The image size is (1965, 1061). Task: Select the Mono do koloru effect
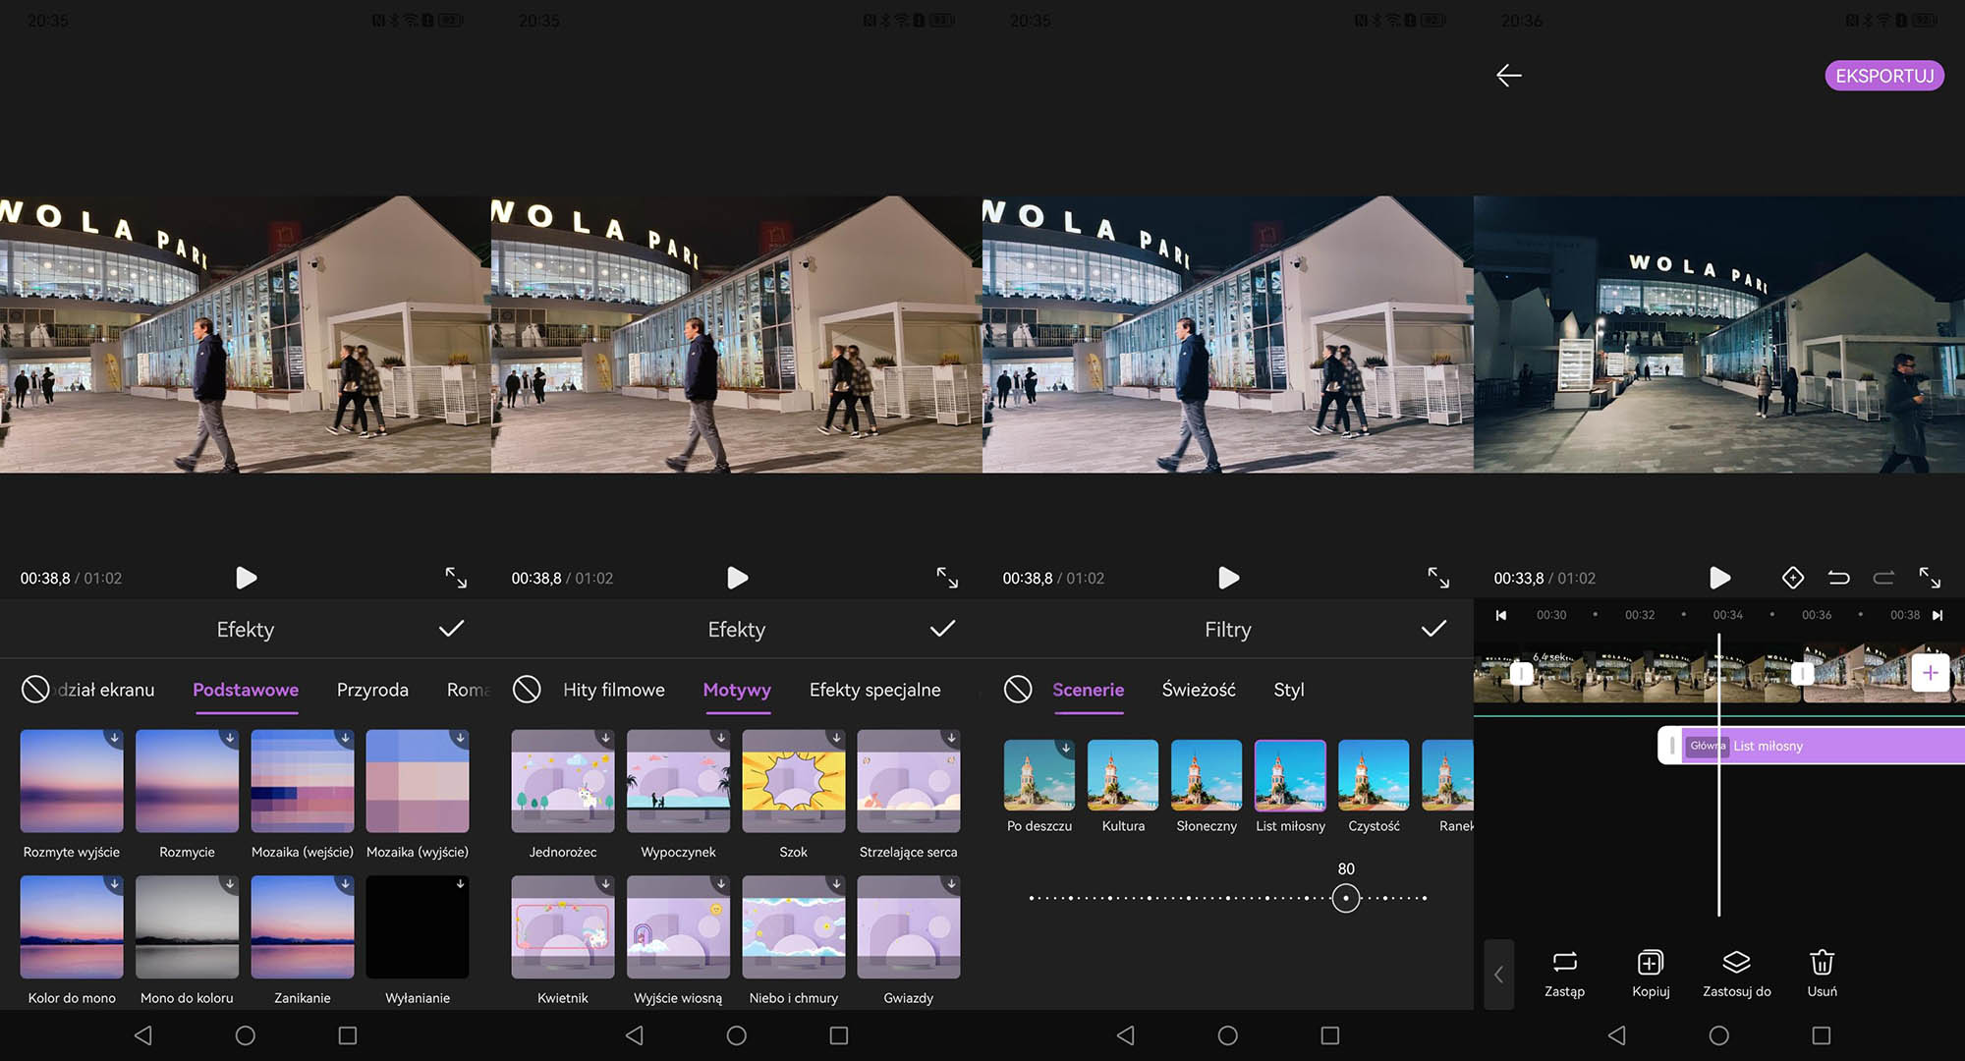coord(187,927)
